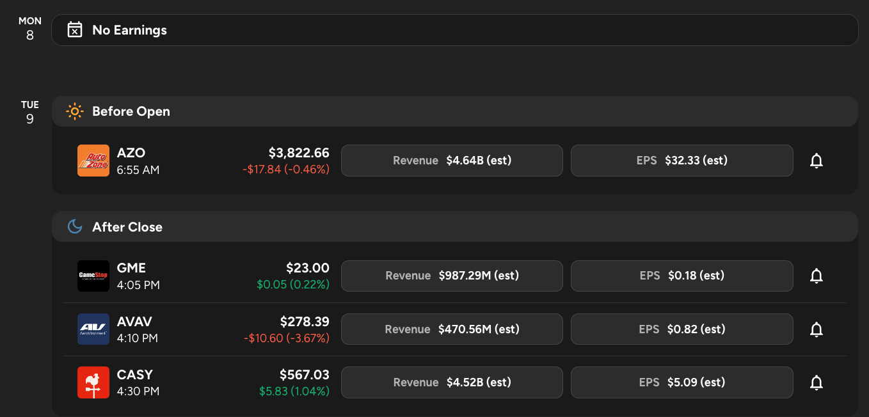Image resolution: width=869 pixels, height=417 pixels.
Task: Click CASY stock price $567.03
Action: 304,375
